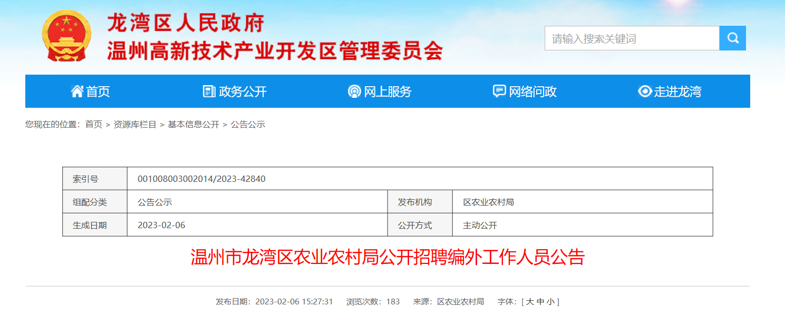
Task: Click the 组配分类 label cell
Action: (x=95, y=202)
